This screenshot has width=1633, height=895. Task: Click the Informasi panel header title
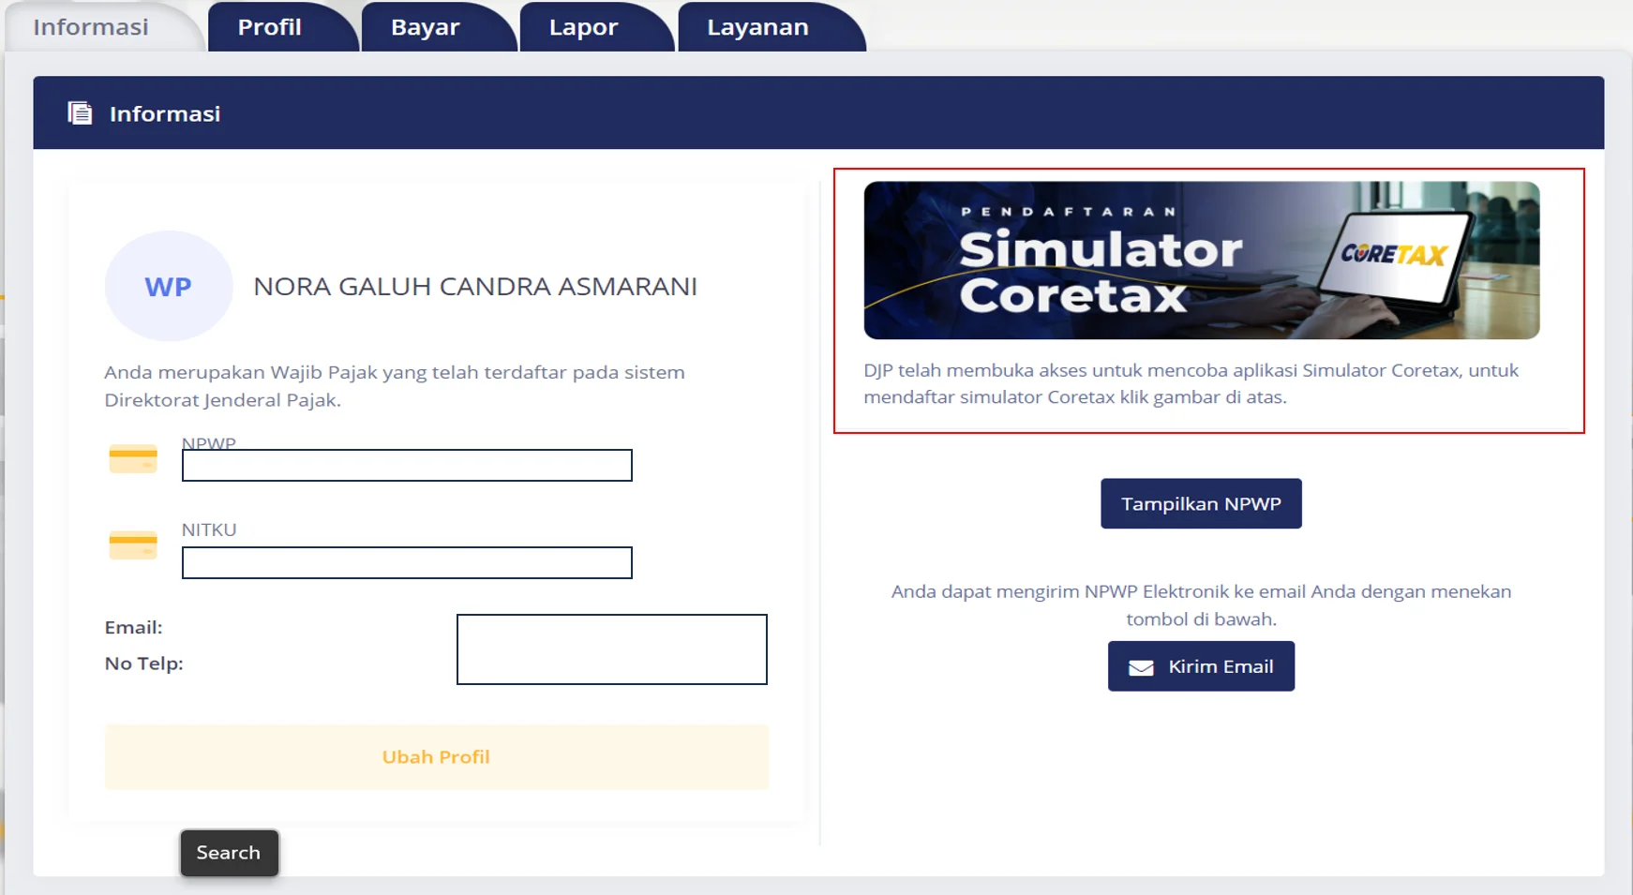pyautogui.click(x=165, y=113)
